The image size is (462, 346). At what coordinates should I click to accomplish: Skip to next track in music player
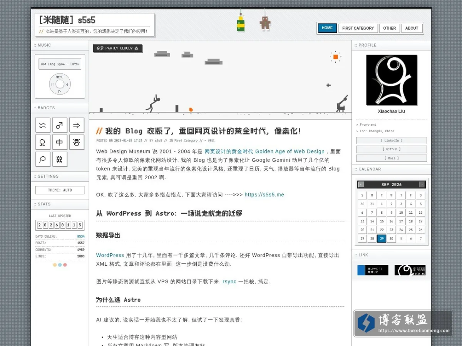pos(67,84)
